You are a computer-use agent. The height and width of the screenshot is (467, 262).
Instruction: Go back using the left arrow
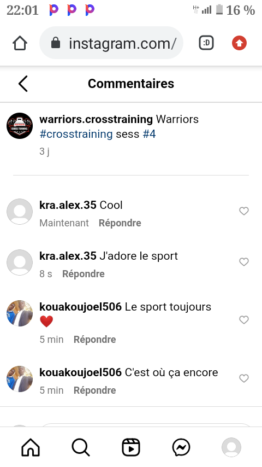coord(23,84)
